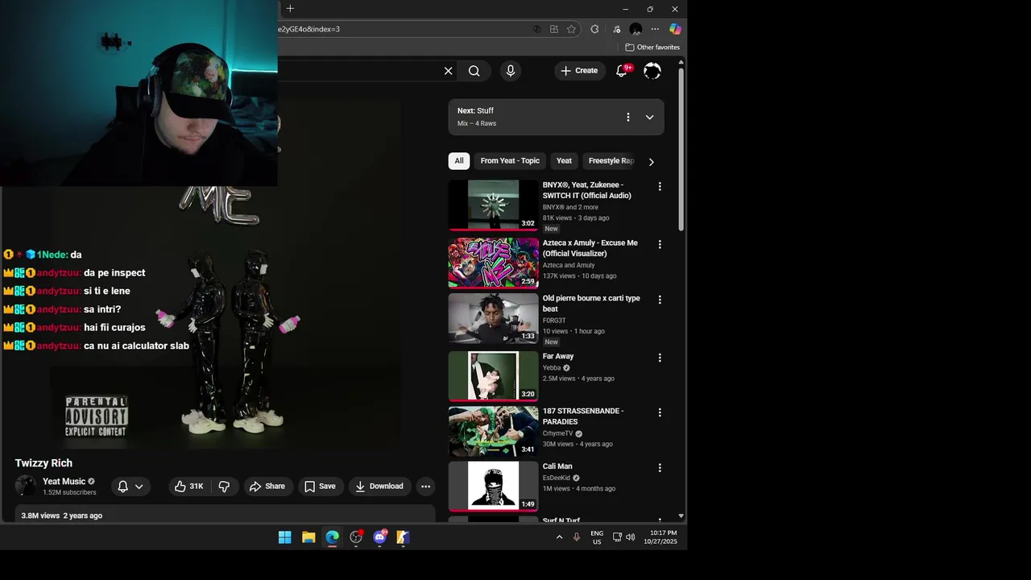Open more options for Far Away video
This screenshot has height=580, width=1031.
(660, 358)
